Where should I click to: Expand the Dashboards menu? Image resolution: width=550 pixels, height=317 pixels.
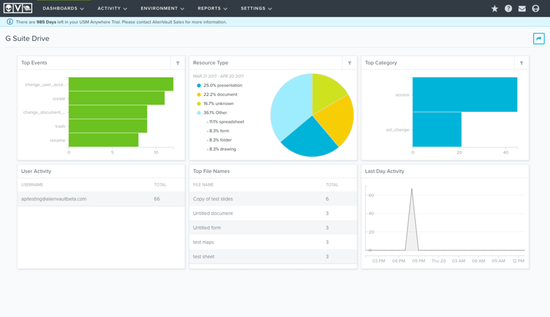[x=63, y=9]
